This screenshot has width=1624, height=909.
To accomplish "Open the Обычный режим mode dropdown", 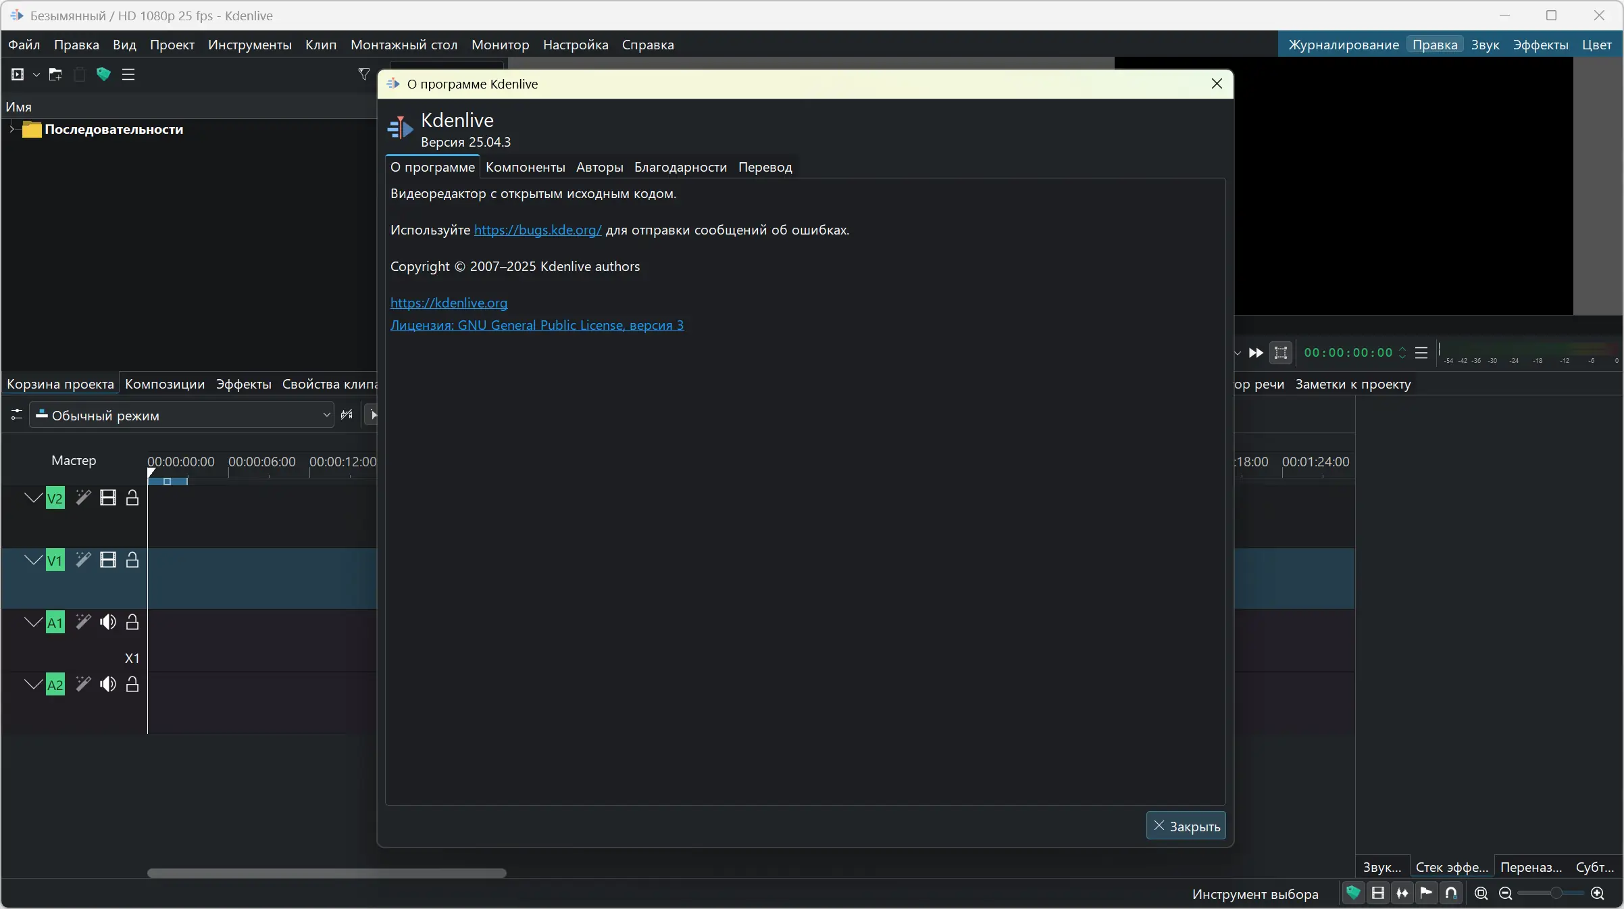I will (x=182, y=415).
